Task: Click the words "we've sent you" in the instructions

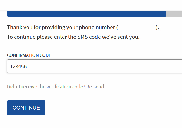Action: [123, 37]
